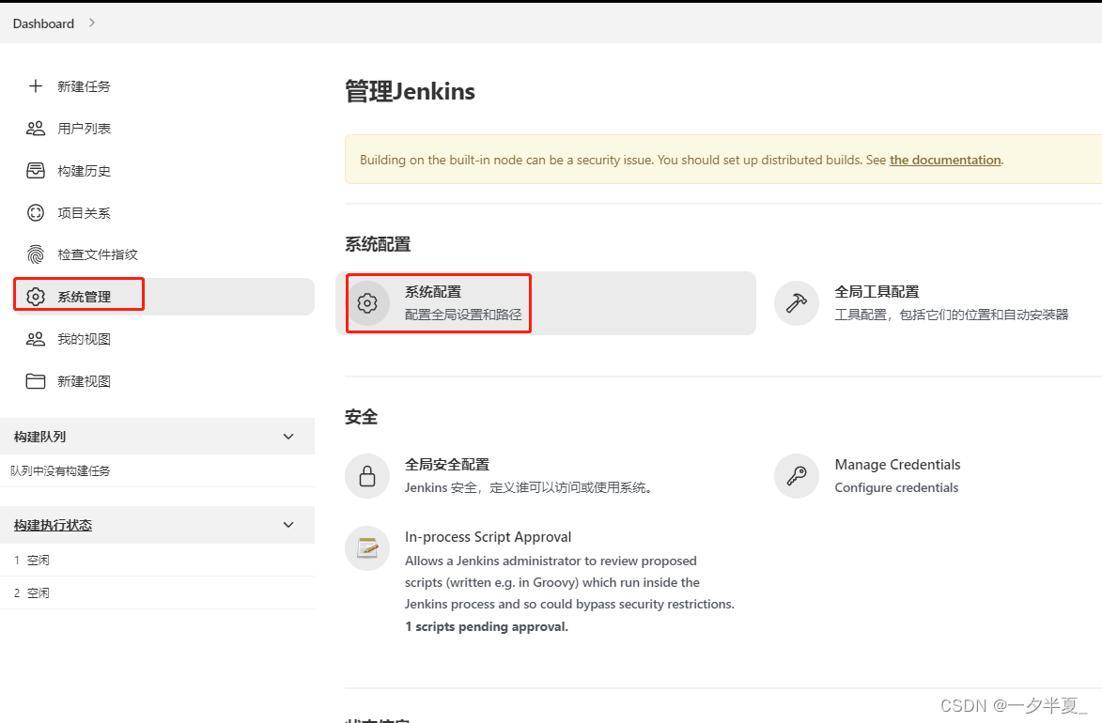Click the gear icon of 系统配置 card
1102x723 pixels.
tap(367, 303)
